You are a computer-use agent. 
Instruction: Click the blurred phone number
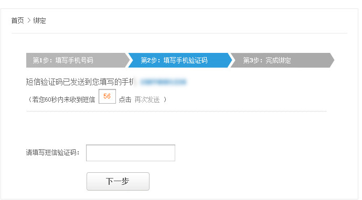click(x=164, y=82)
